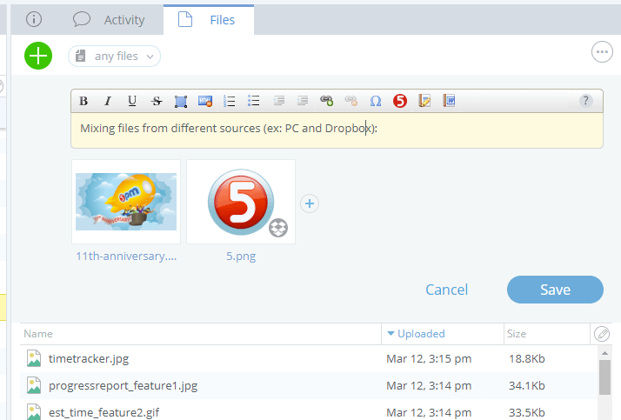This screenshot has height=420, width=621.
Task: Toggle underline formatting
Action: [132, 101]
